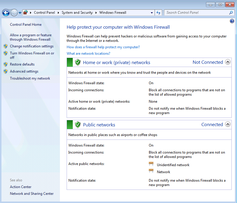Refresh the Windows Firewall page
The width and height of the screenshot is (237, 203).
point(158,13)
